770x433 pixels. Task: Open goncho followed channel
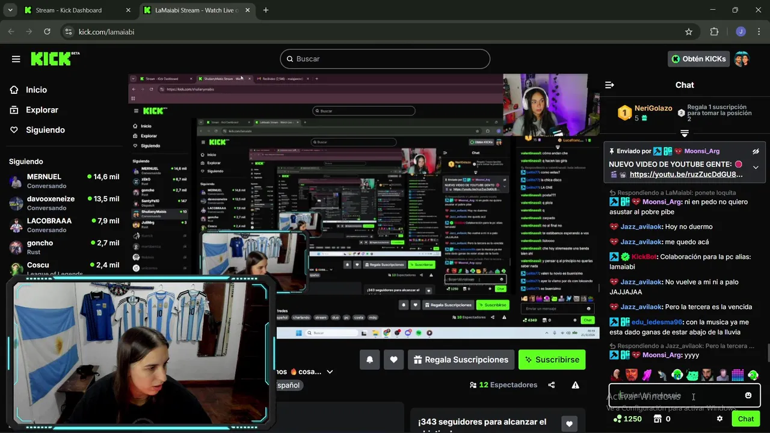pos(64,247)
